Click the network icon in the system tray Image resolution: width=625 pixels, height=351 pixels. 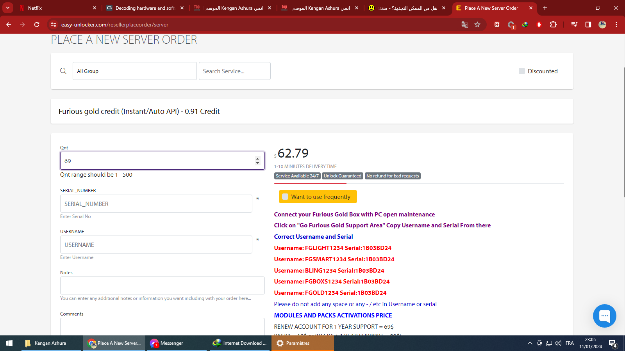tap(549, 343)
